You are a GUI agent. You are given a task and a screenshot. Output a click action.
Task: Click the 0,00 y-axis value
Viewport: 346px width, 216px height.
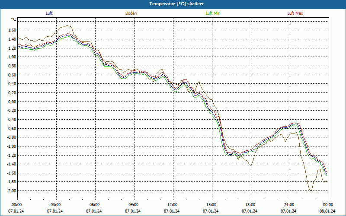[13, 102]
